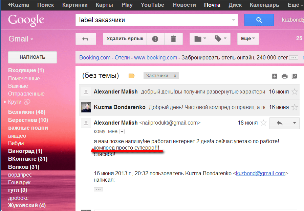Click НАПИСАТЬ to compose a message
This screenshot has width=304, height=211.
click(32, 57)
